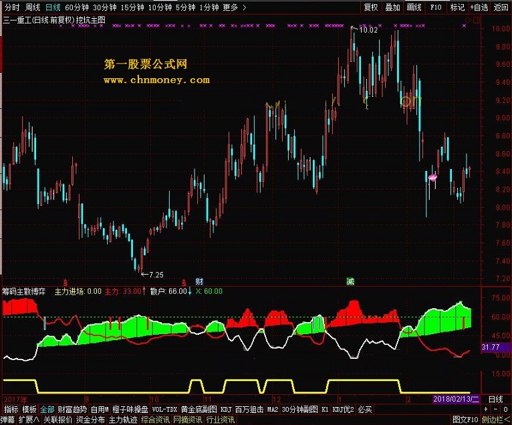This screenshot has width=512, height=425.
Task: Switch to the 30分钟 timeframe
Action: [x=104, y=7]
